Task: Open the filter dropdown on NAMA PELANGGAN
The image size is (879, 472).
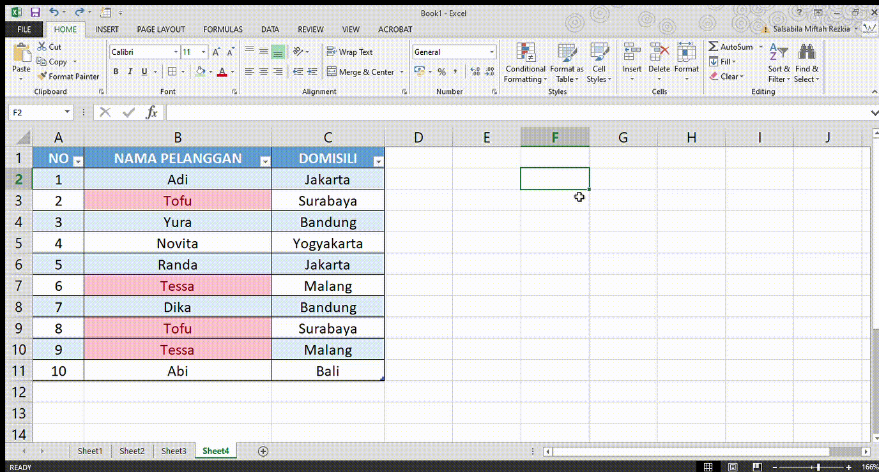Action: pos(264,161)
